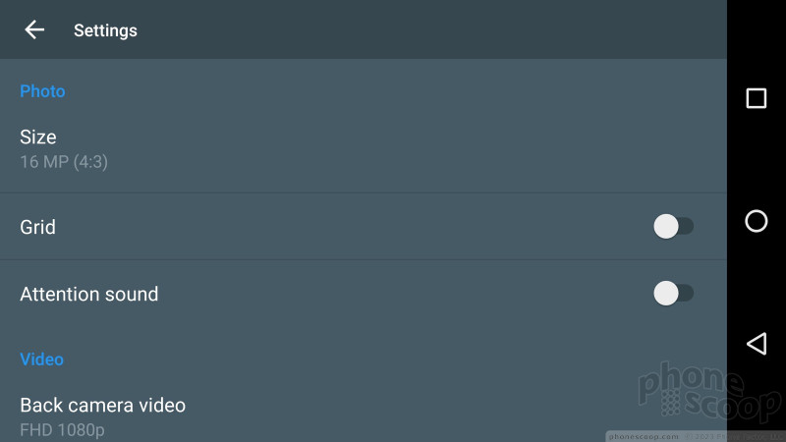Viewport: 786px width, 442px height.
Task: Click the Settings title text
Action: 105,30
